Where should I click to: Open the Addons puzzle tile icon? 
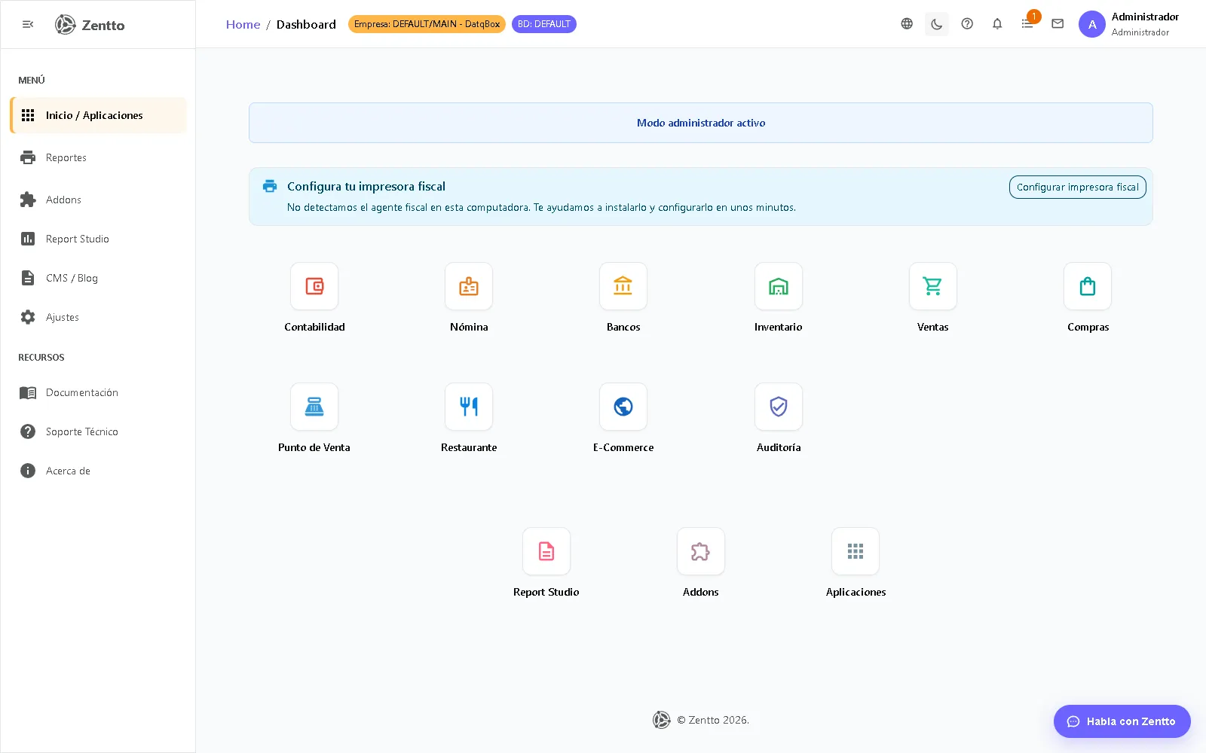tap(701, 551)
